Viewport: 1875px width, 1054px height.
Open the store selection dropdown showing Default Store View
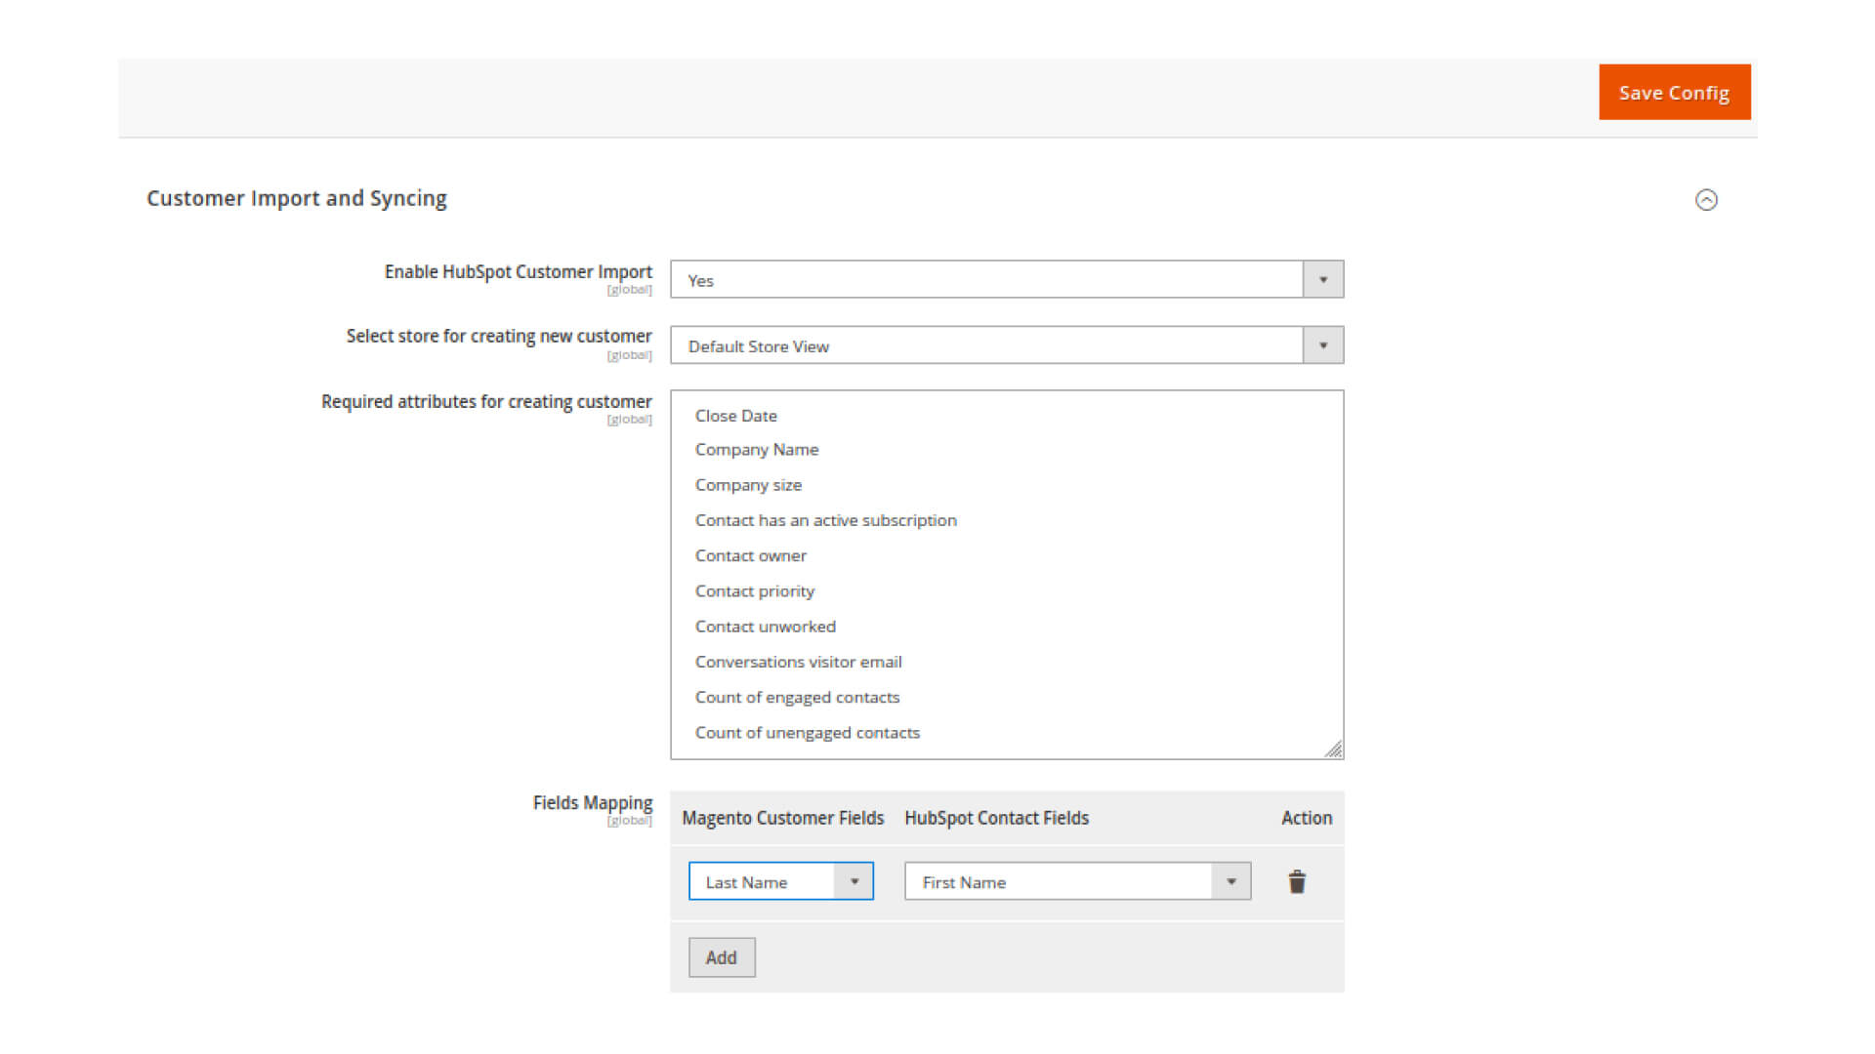[x=1007, y=345]
